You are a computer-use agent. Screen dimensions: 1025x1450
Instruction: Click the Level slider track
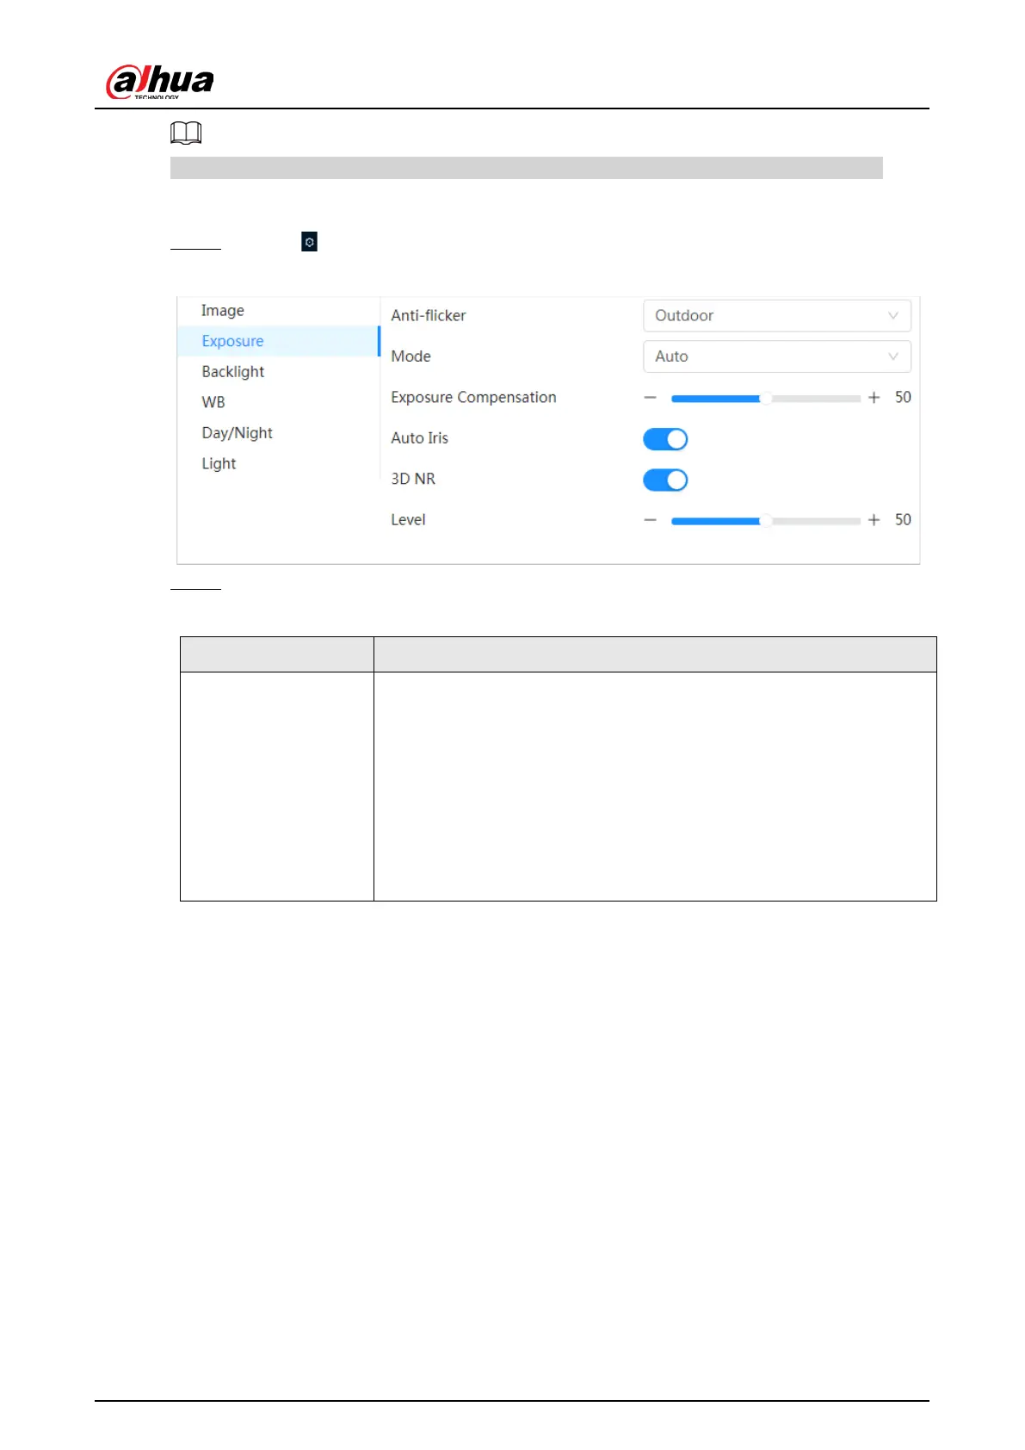pos(809,520)
